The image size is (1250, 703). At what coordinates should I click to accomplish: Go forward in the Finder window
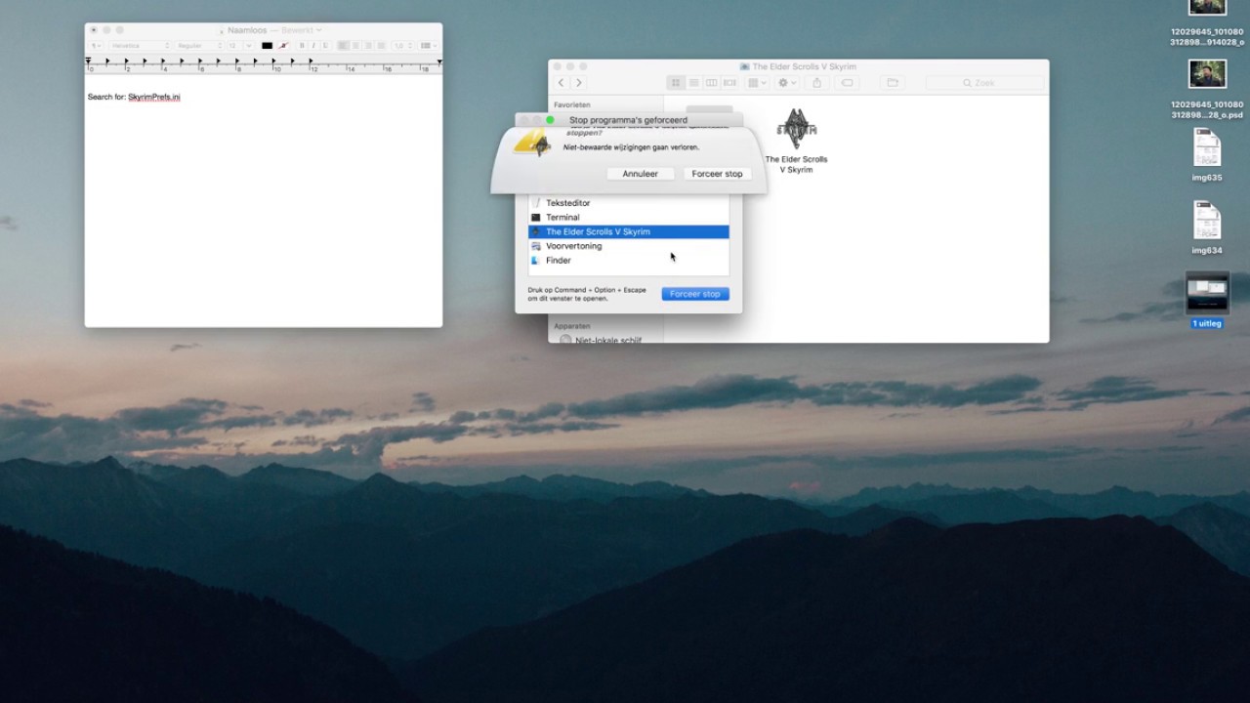(579, 83)
